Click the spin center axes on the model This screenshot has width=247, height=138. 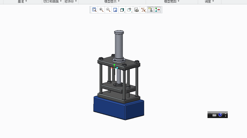114,67
